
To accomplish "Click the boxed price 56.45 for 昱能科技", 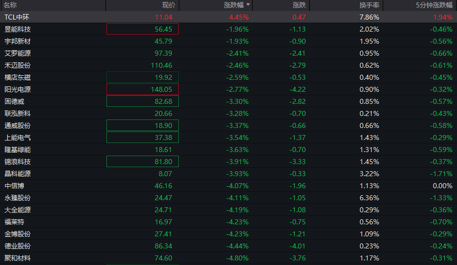I will (x=143, y=29).
